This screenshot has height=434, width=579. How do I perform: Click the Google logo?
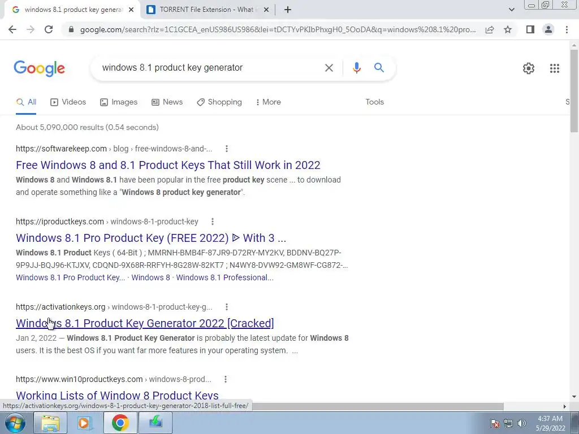(x=39, y=68)
